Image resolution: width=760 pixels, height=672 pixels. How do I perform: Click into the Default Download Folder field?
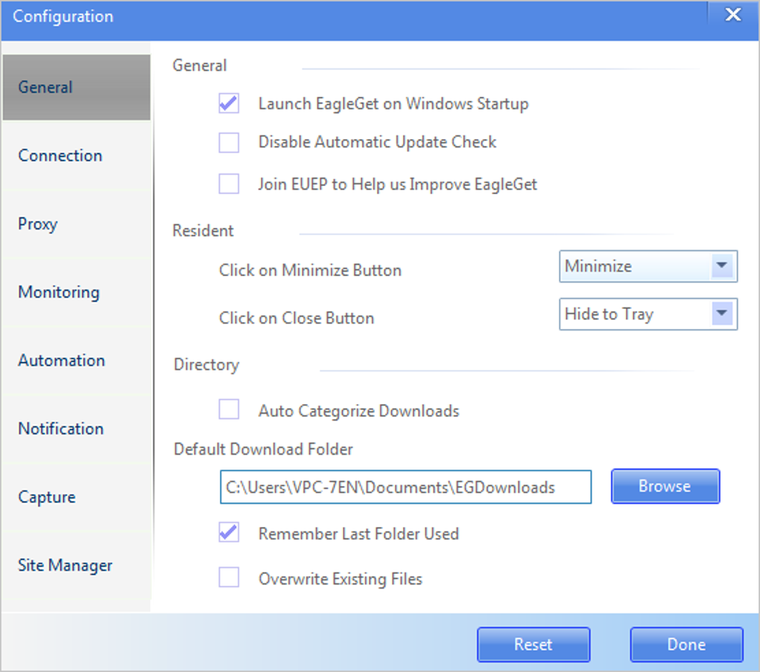tap(405, 487)
